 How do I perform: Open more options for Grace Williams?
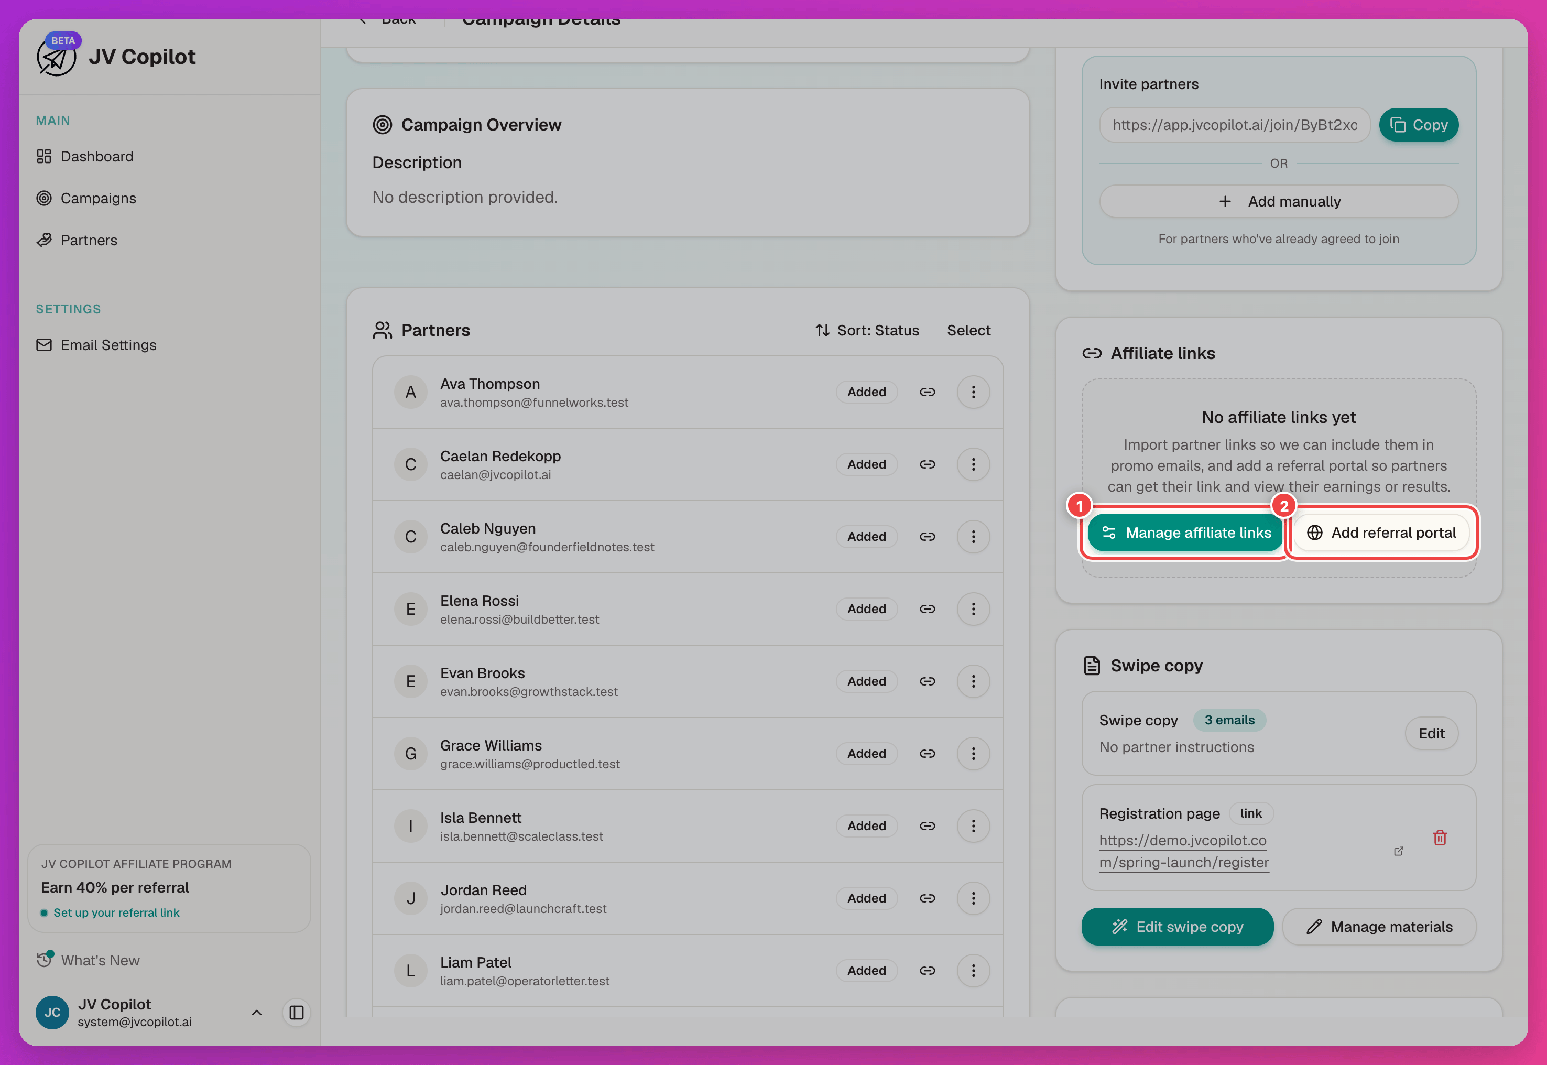[973, 753]
